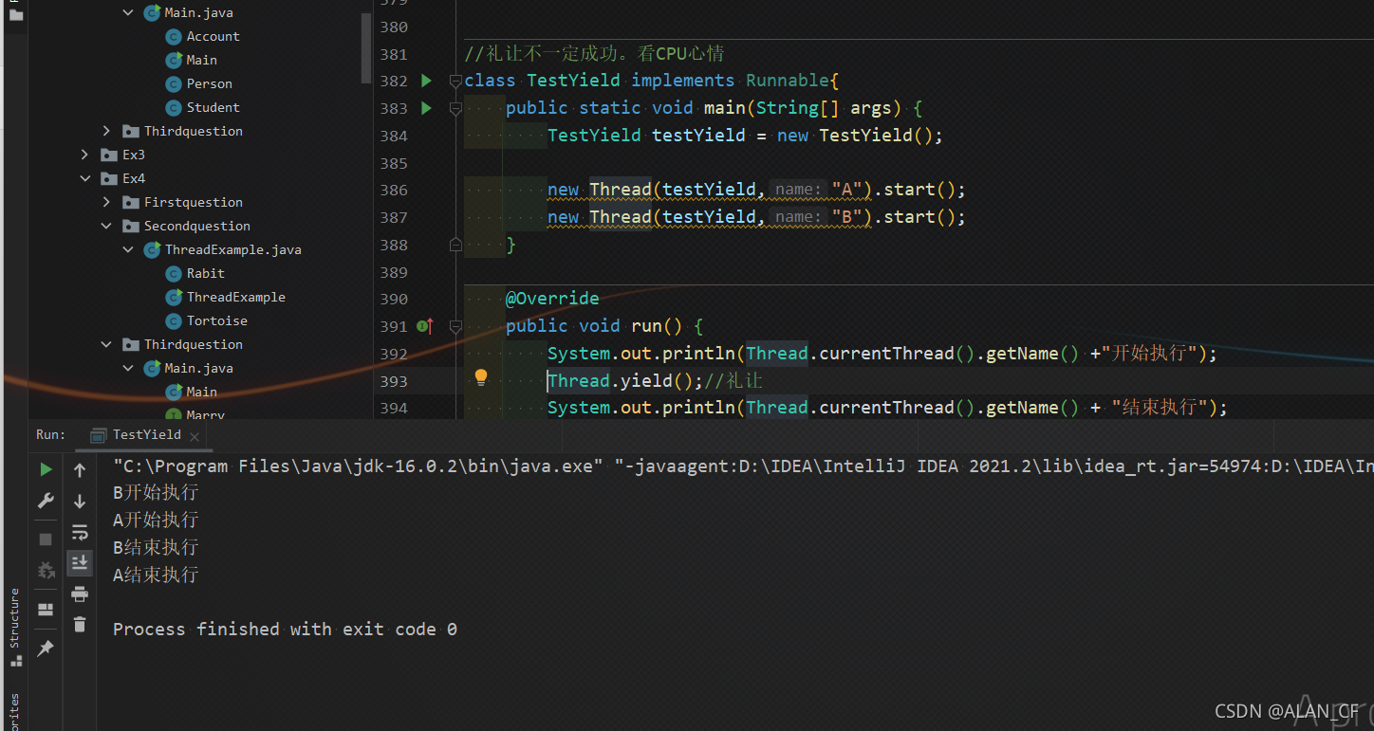This screenshot has width=1374, height=731.
Task: Expand the Firstquestion folder arrow
Action: coord(107,202)
